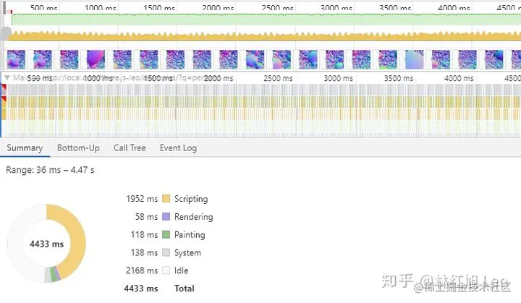Image resolution: width=521 pixels, height=303 pixels.
Task: Click the 'Painting' legend label
Action: coord(190,235)
